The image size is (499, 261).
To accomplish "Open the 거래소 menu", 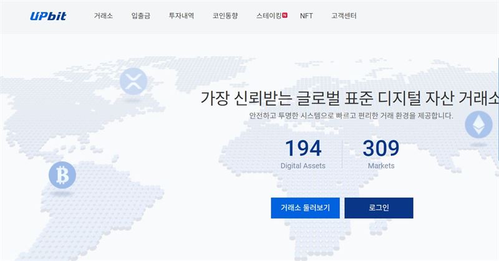I will (x=104, y=16).
